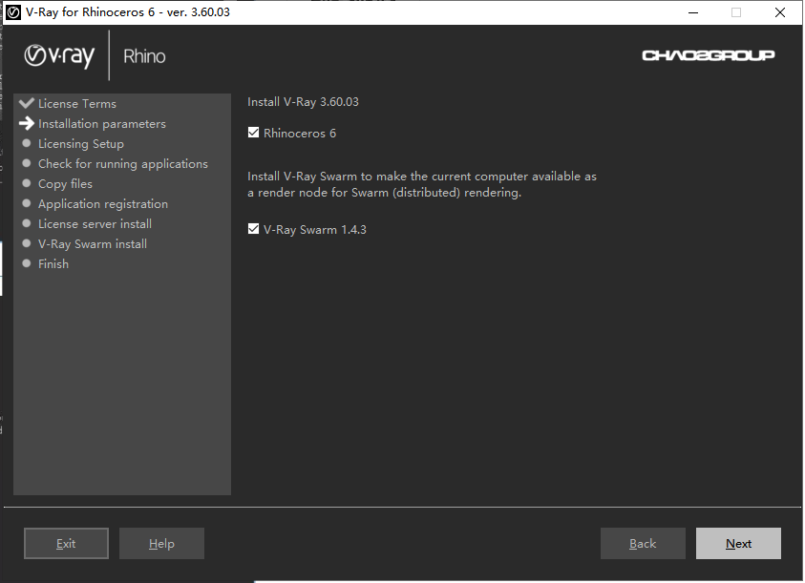Click the License Terms checkmark icon

tap(26, 103)
